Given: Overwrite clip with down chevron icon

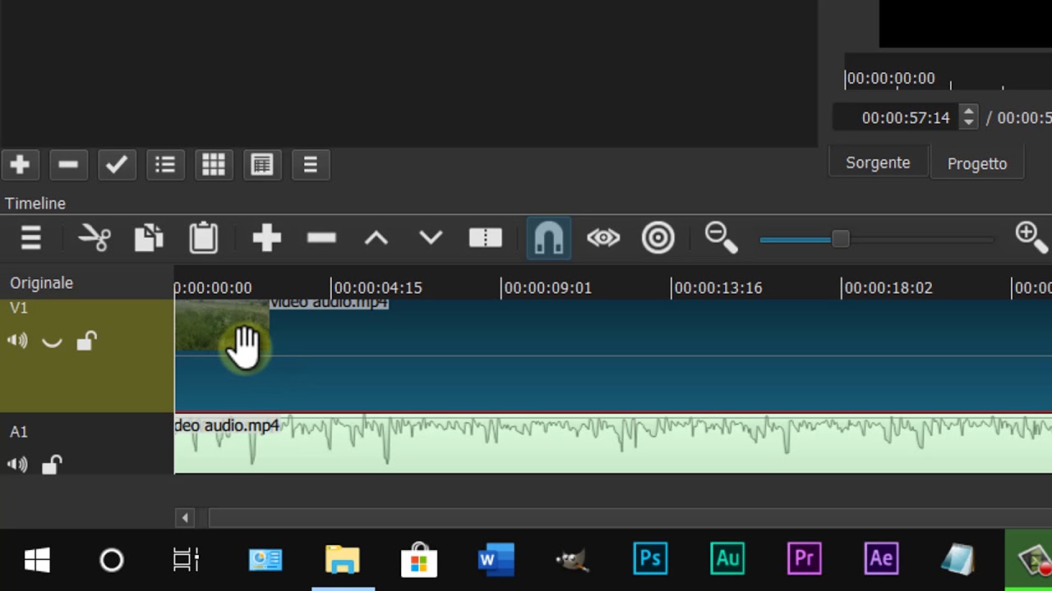Looking at the screenshot, I should tap(431, 238).
